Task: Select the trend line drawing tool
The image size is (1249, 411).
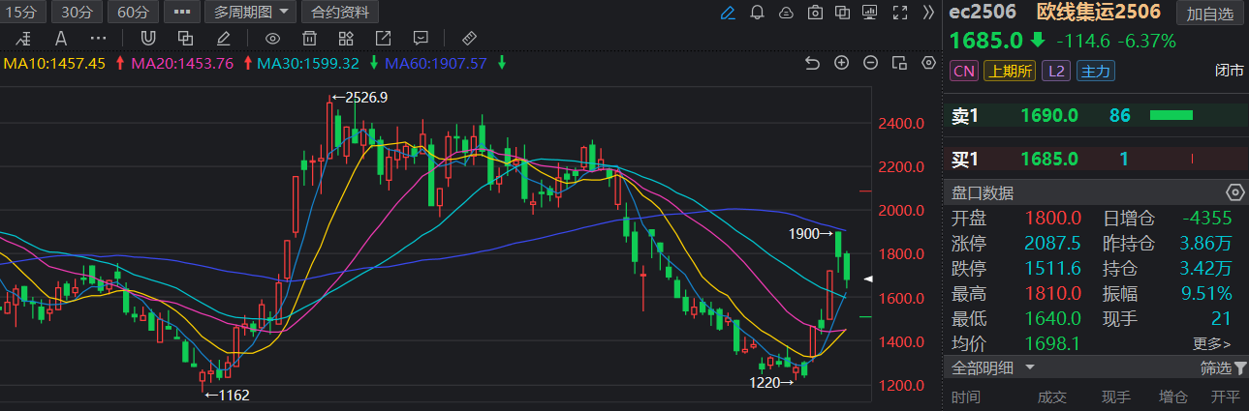Action: tap(23, 39)
